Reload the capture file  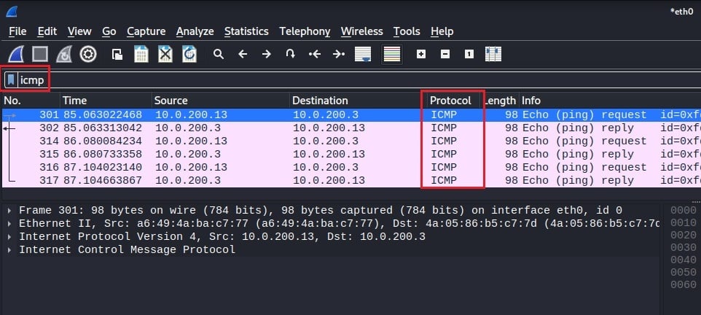click(x=189, y=55)
